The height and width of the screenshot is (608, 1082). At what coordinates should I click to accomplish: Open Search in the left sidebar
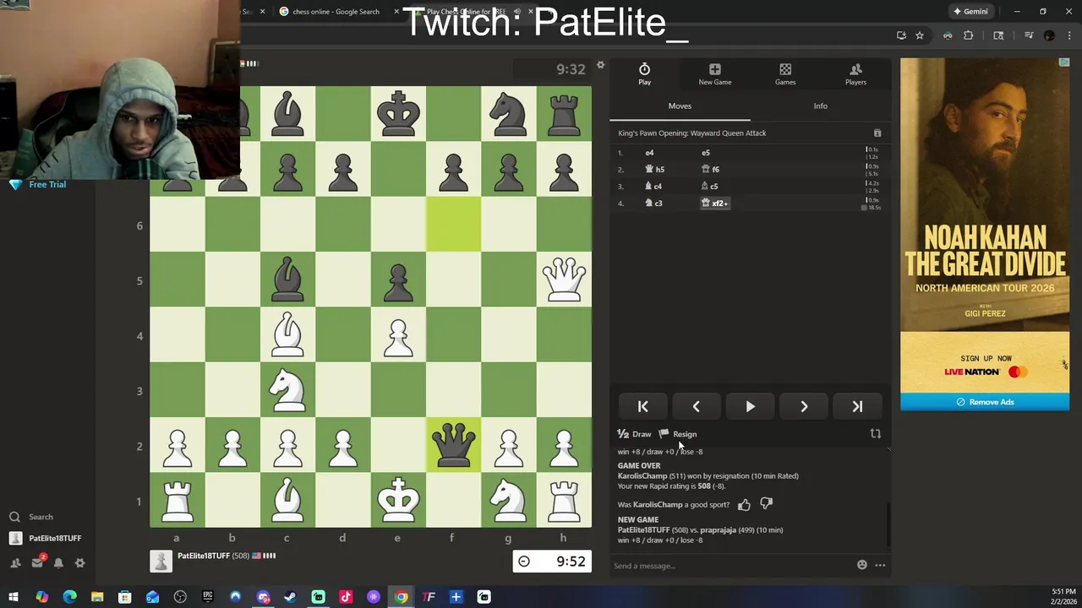pos(30,517)
